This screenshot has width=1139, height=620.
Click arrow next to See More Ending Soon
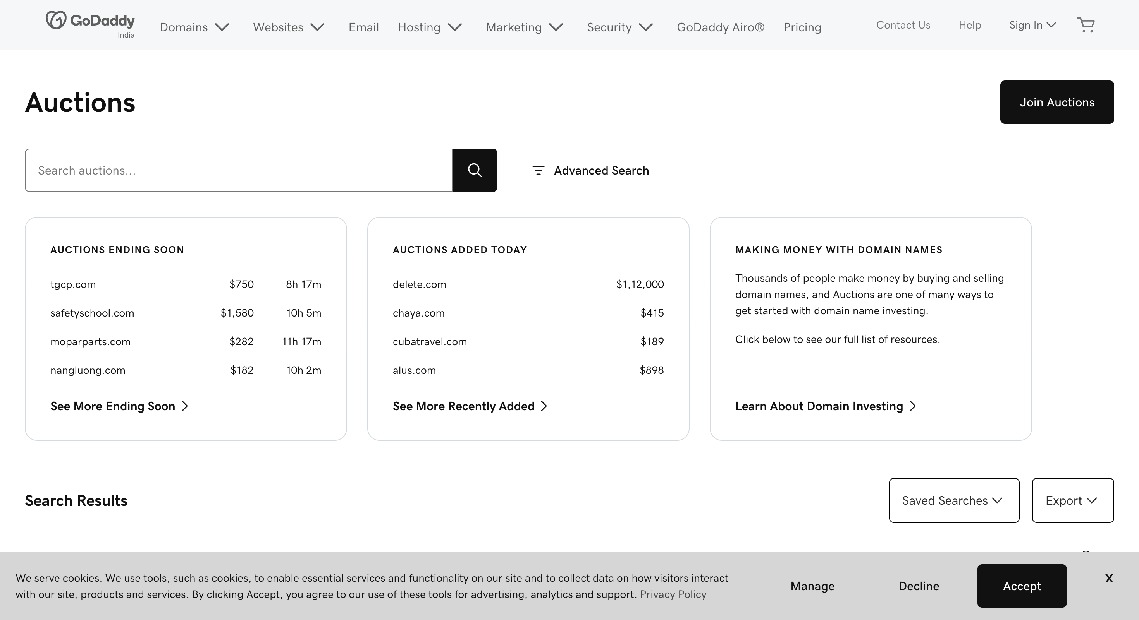click(185, 406)
